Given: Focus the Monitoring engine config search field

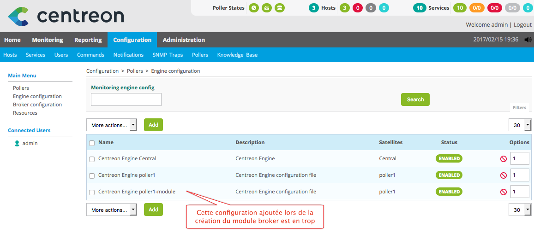Looking at the screenshot, I should click(126, 99).
